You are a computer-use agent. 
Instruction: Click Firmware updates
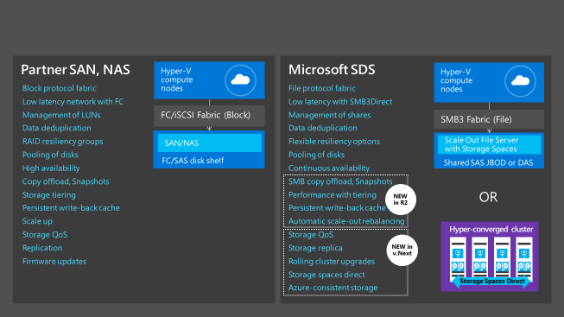(54, 261)
